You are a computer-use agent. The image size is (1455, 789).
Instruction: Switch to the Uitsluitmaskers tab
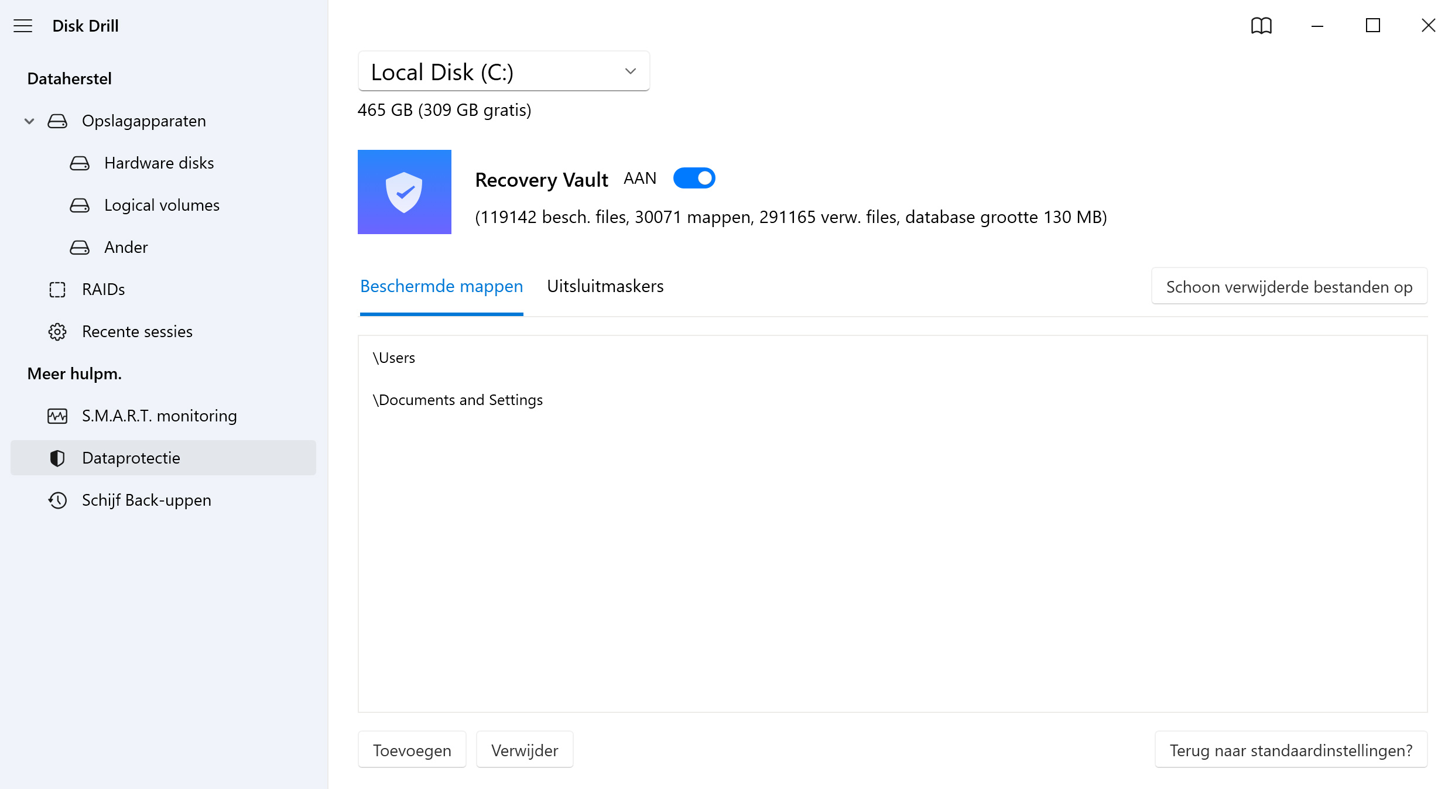[605, 286]
